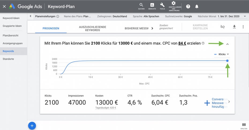The width and height of the screenshot is (249, 130).
Task: Open the help question mark icon
Action: [x=188, y=6]
